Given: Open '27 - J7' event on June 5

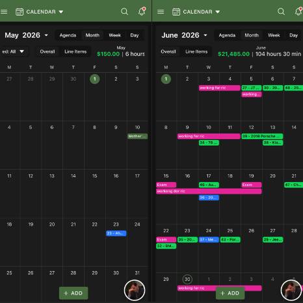Looking at the screenshot, I should tap(252, 88).
